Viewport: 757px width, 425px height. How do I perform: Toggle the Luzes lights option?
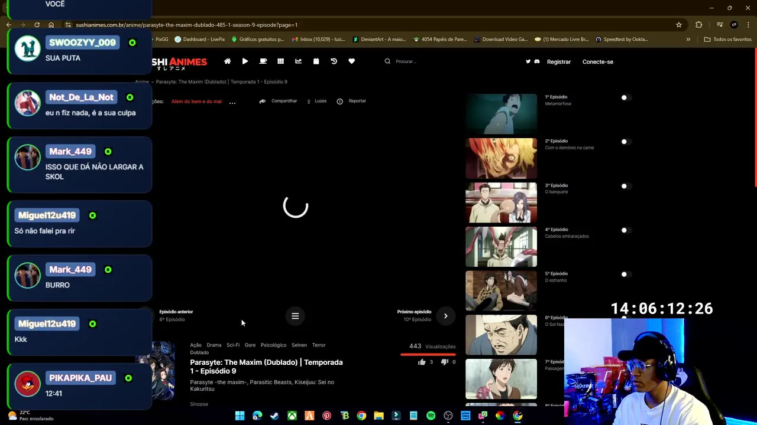[x=316, y=102]
